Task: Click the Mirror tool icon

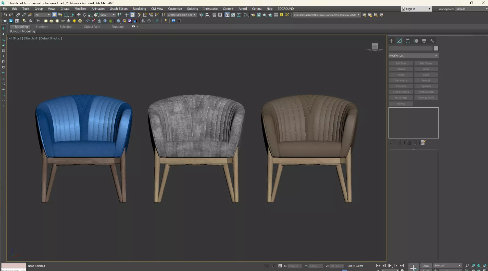Action: coord(202,15)
